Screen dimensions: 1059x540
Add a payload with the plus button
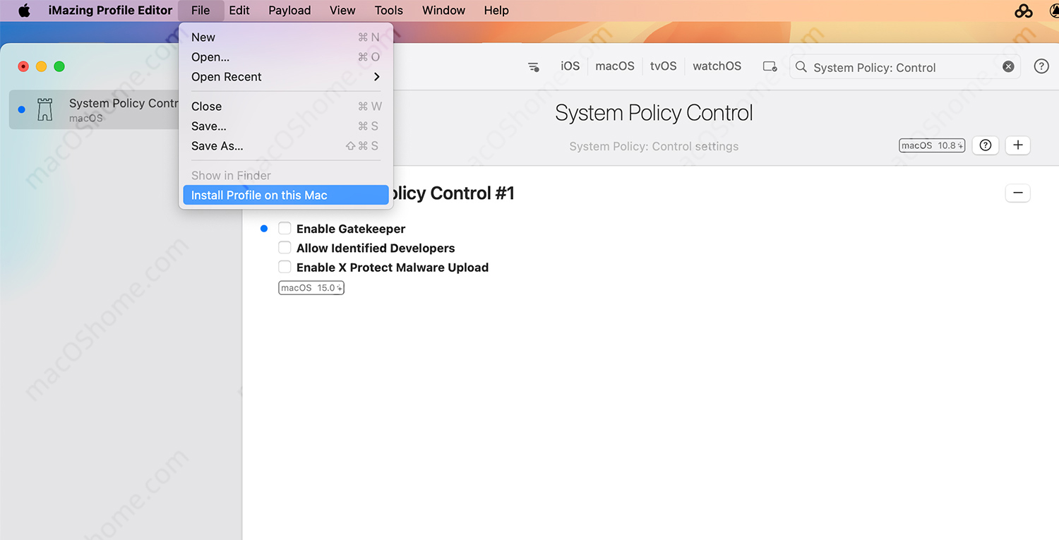click(x=1017, y=145)
